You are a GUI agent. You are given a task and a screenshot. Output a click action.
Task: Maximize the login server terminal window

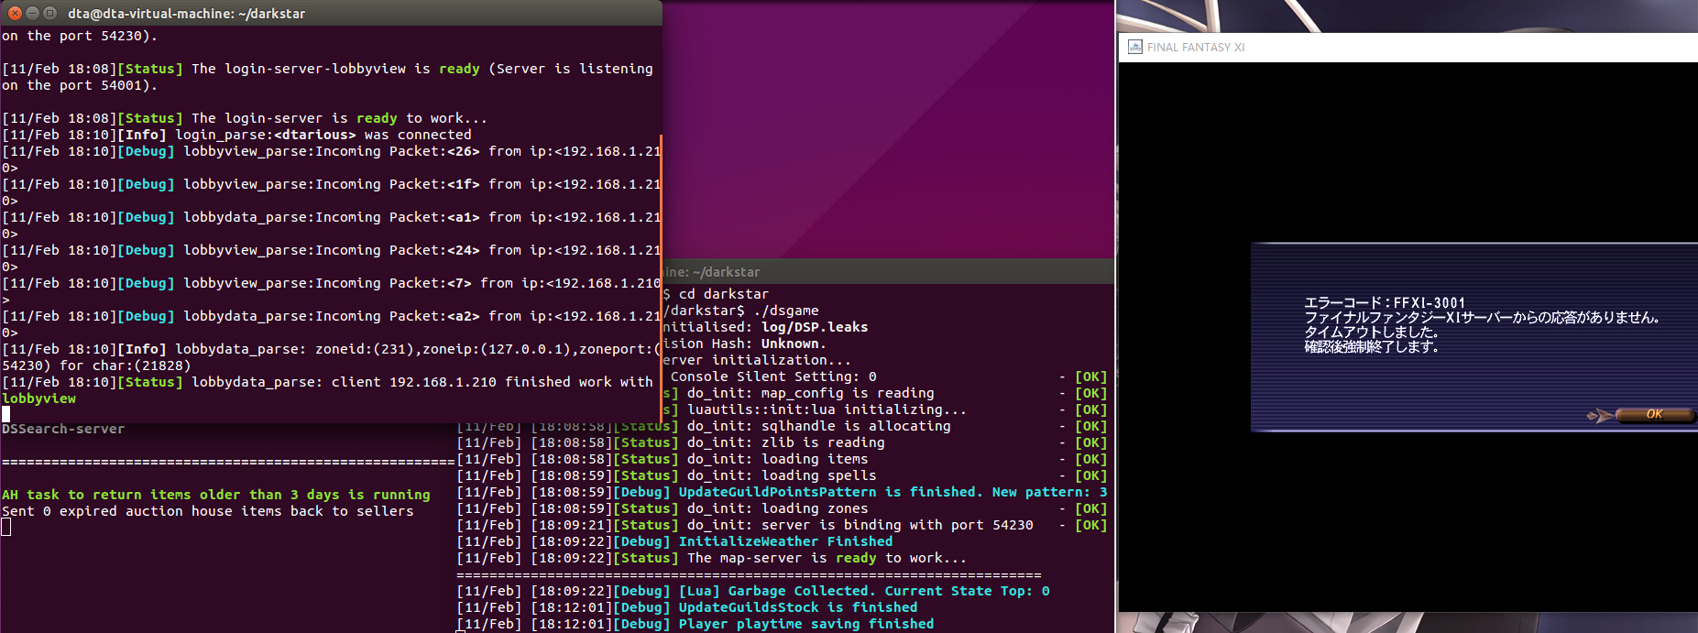(x=49, y=13)
